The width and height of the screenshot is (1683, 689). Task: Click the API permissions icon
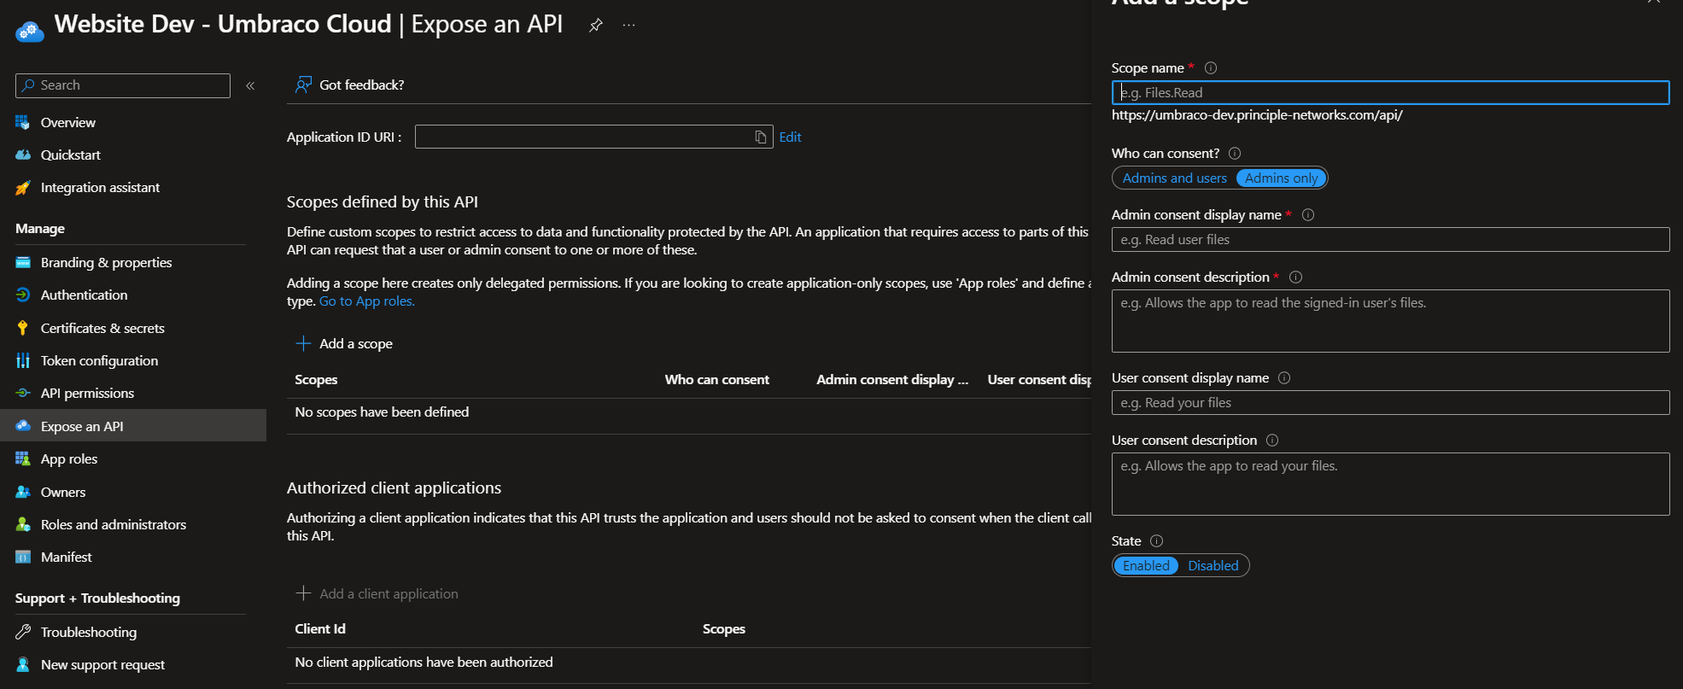click(23, 394)
